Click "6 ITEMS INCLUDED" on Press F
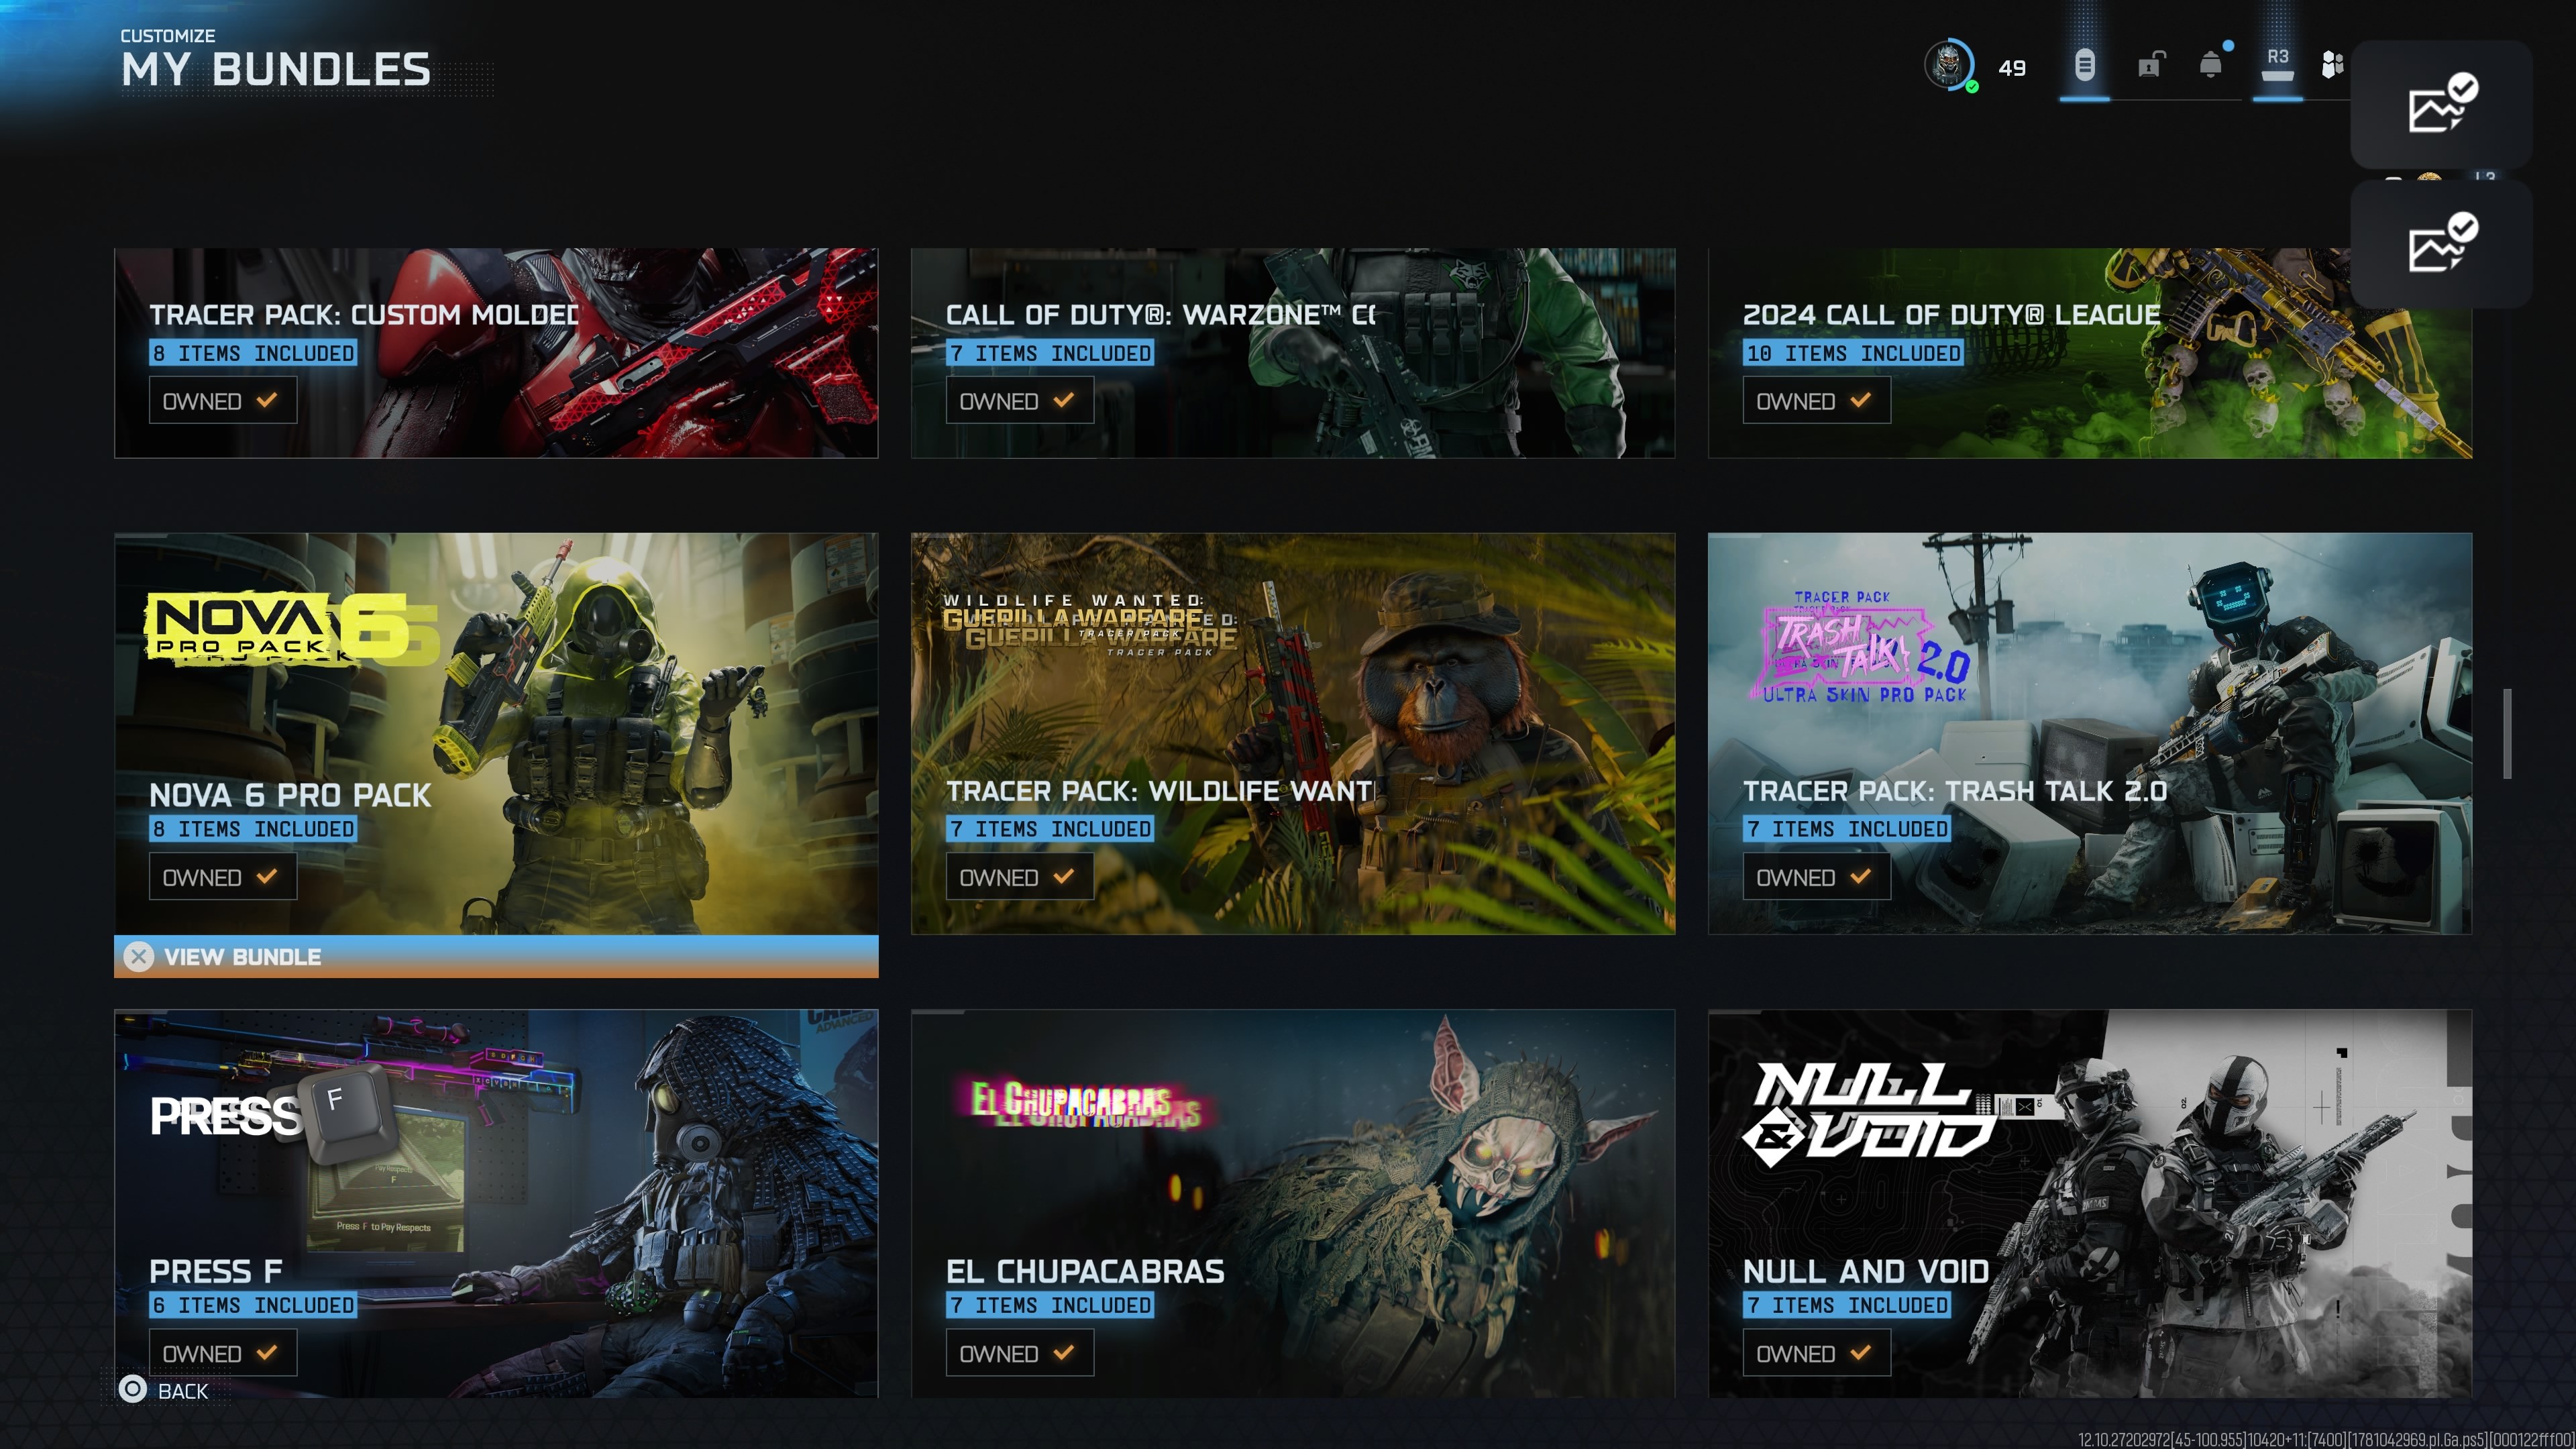The height and width of the screenshot is (1449, 2576). point(253,1305)
